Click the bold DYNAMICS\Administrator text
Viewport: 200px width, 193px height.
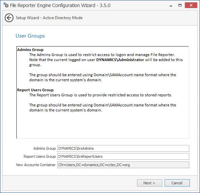[120, 60]
